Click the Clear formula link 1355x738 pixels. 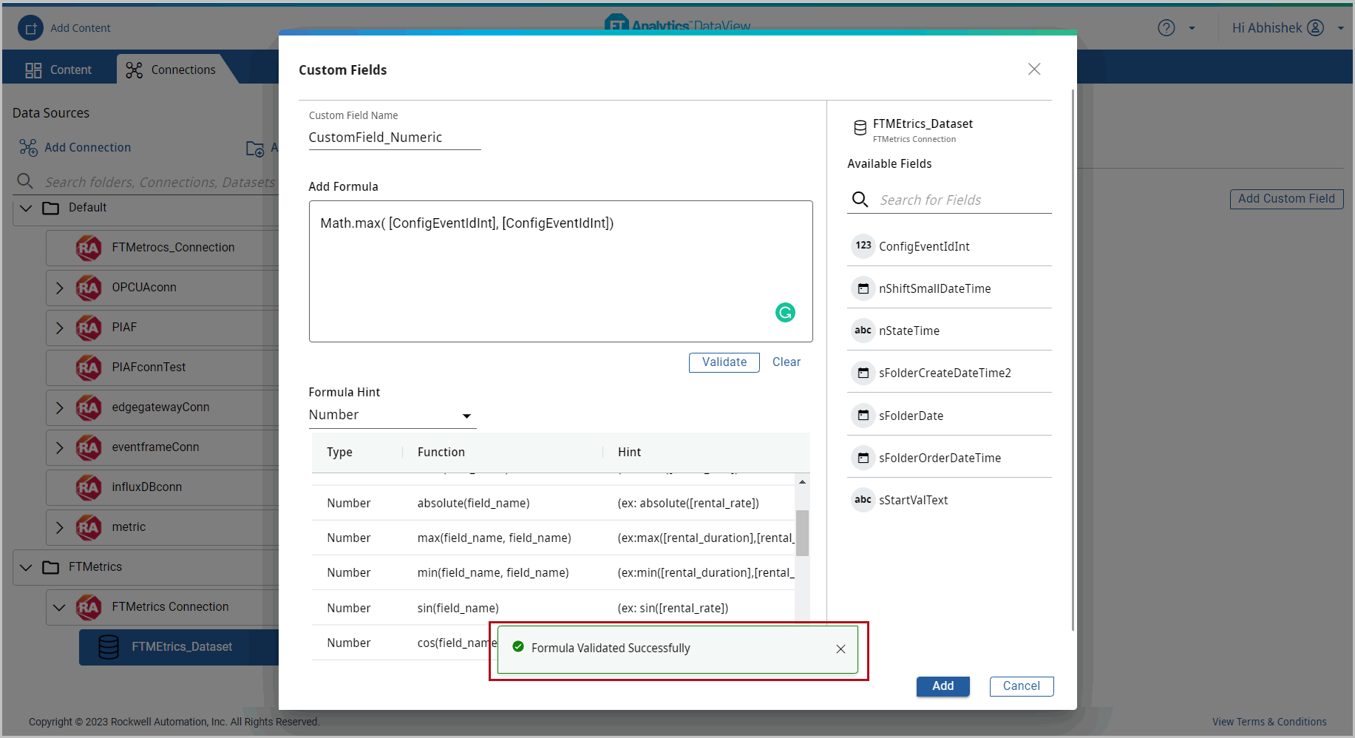[786, 362]
